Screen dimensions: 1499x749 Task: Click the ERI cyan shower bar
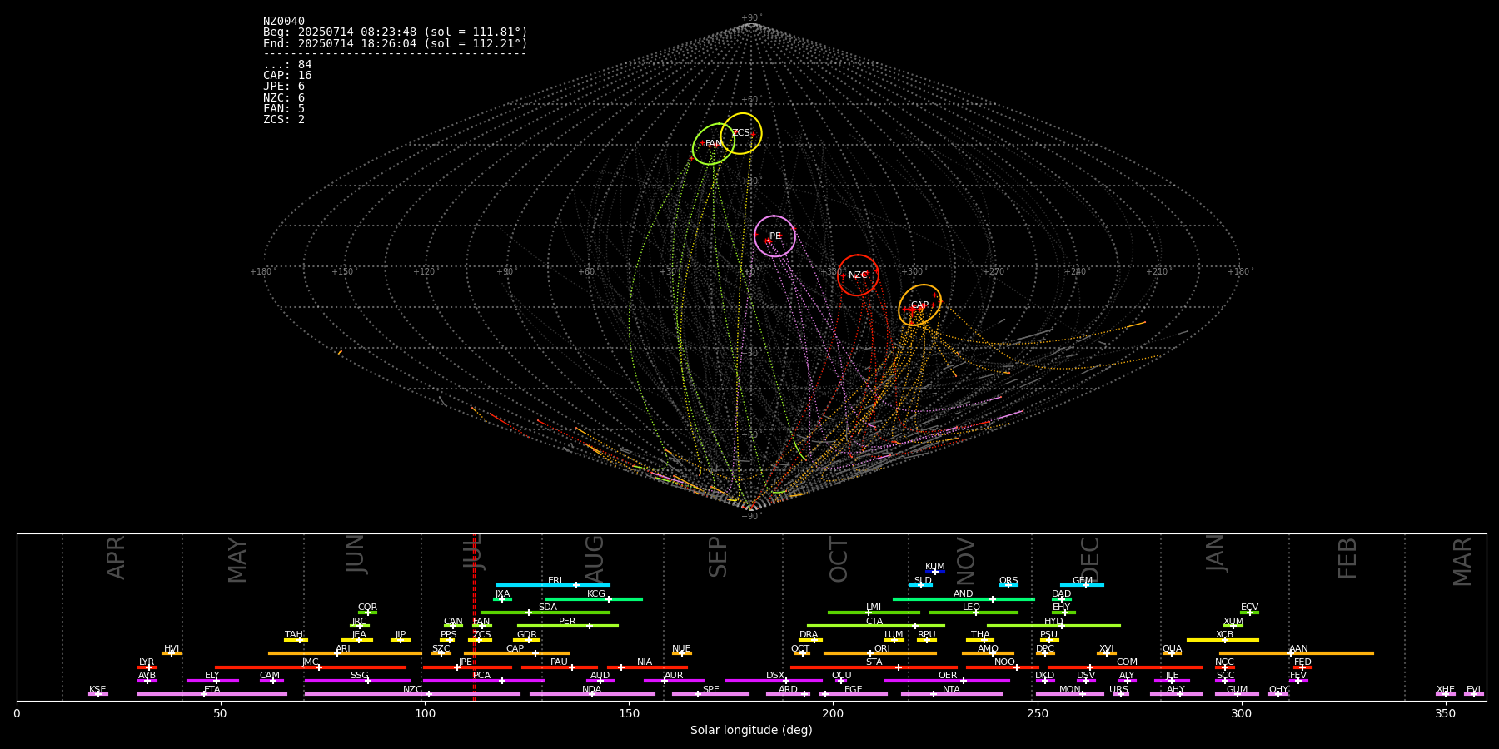pos(553,585)
